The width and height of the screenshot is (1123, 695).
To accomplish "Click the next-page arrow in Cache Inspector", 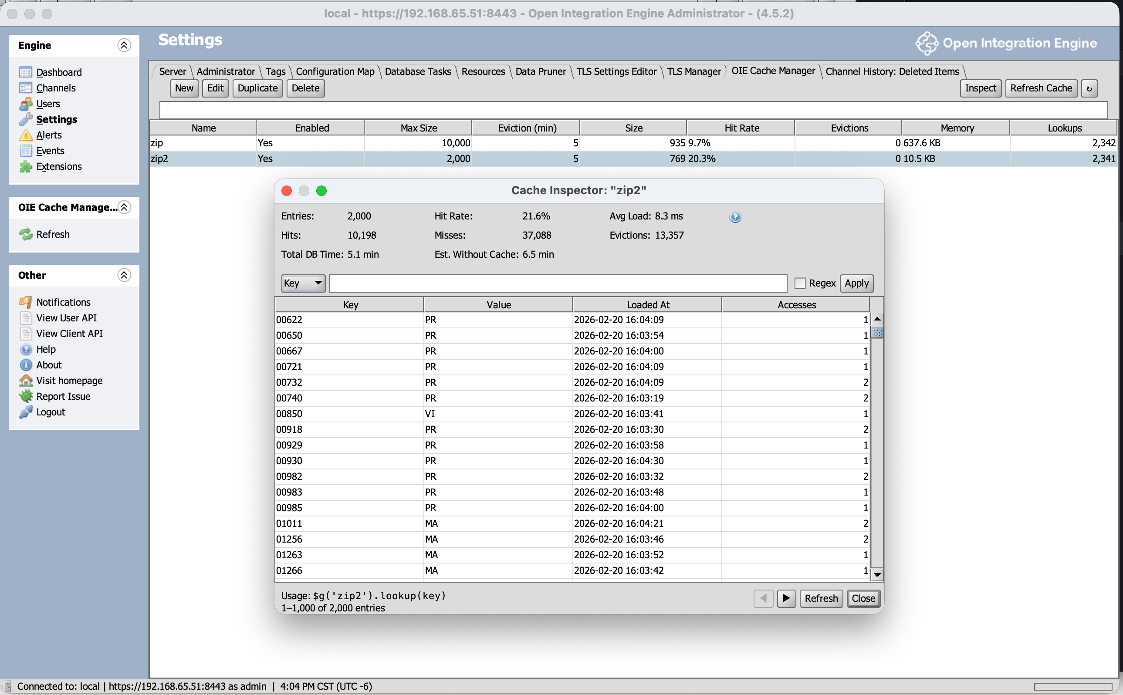I will point(786,598).
